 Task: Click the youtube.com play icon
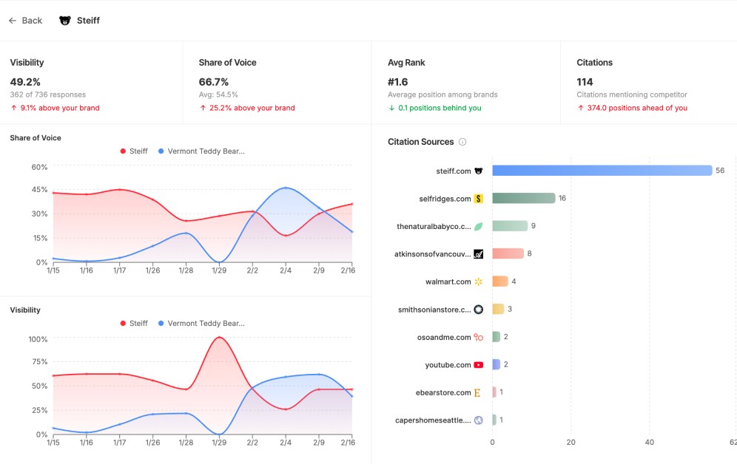pyautogui.click(x=479, y=365)
